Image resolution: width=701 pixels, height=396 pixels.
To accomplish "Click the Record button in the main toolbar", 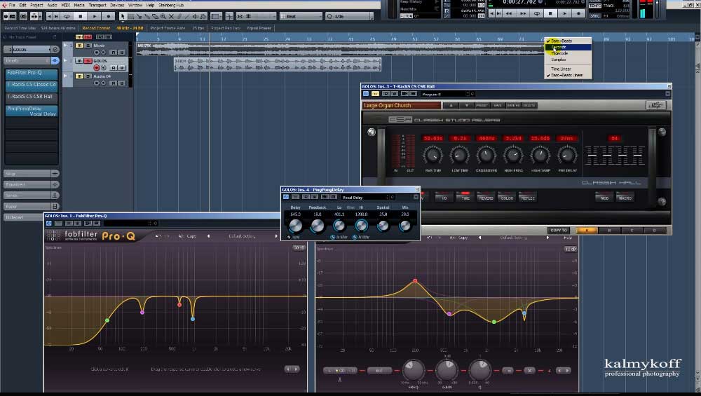I will [108, 16].
